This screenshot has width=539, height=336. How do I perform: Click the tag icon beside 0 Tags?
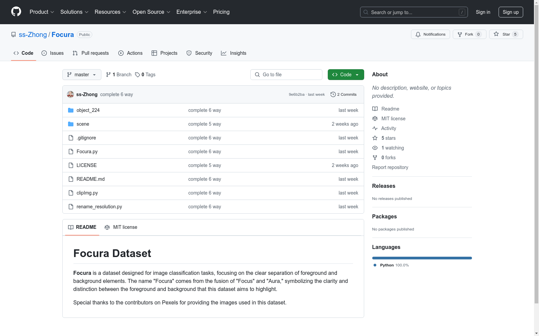click(x=137, y=75)
